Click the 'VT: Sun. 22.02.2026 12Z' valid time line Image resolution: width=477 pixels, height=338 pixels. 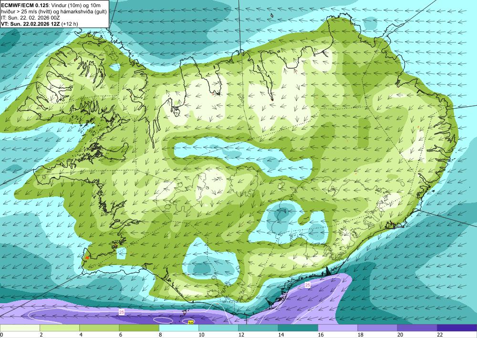coord(40,24)
